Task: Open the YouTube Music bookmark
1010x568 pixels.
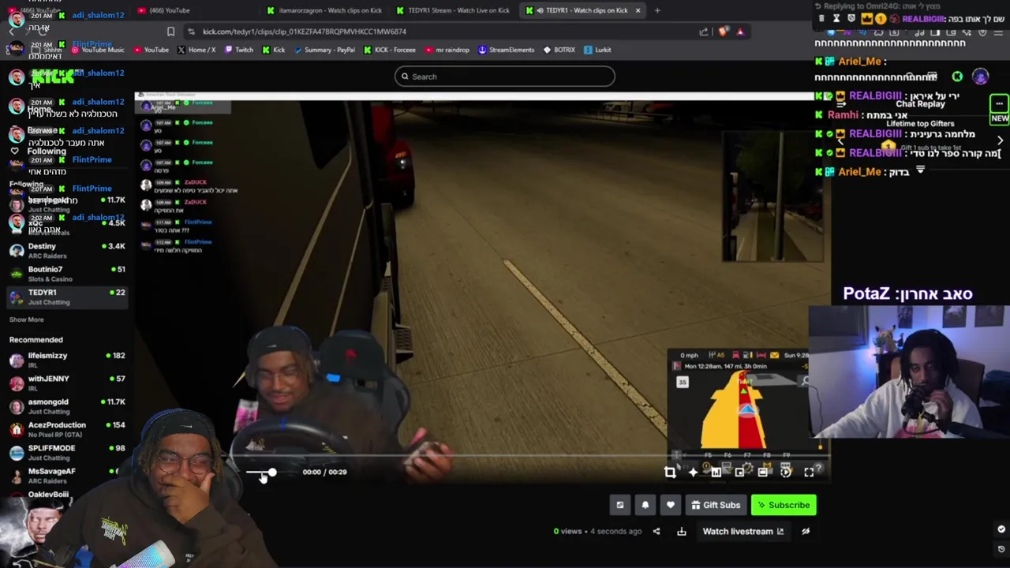Action: click(x=98, y=50)
